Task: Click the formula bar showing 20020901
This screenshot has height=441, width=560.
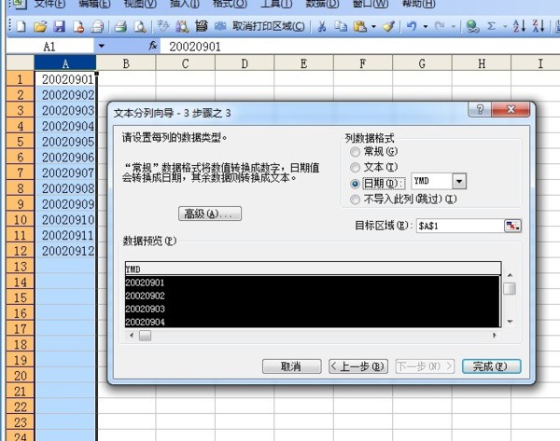Action: 360,47
